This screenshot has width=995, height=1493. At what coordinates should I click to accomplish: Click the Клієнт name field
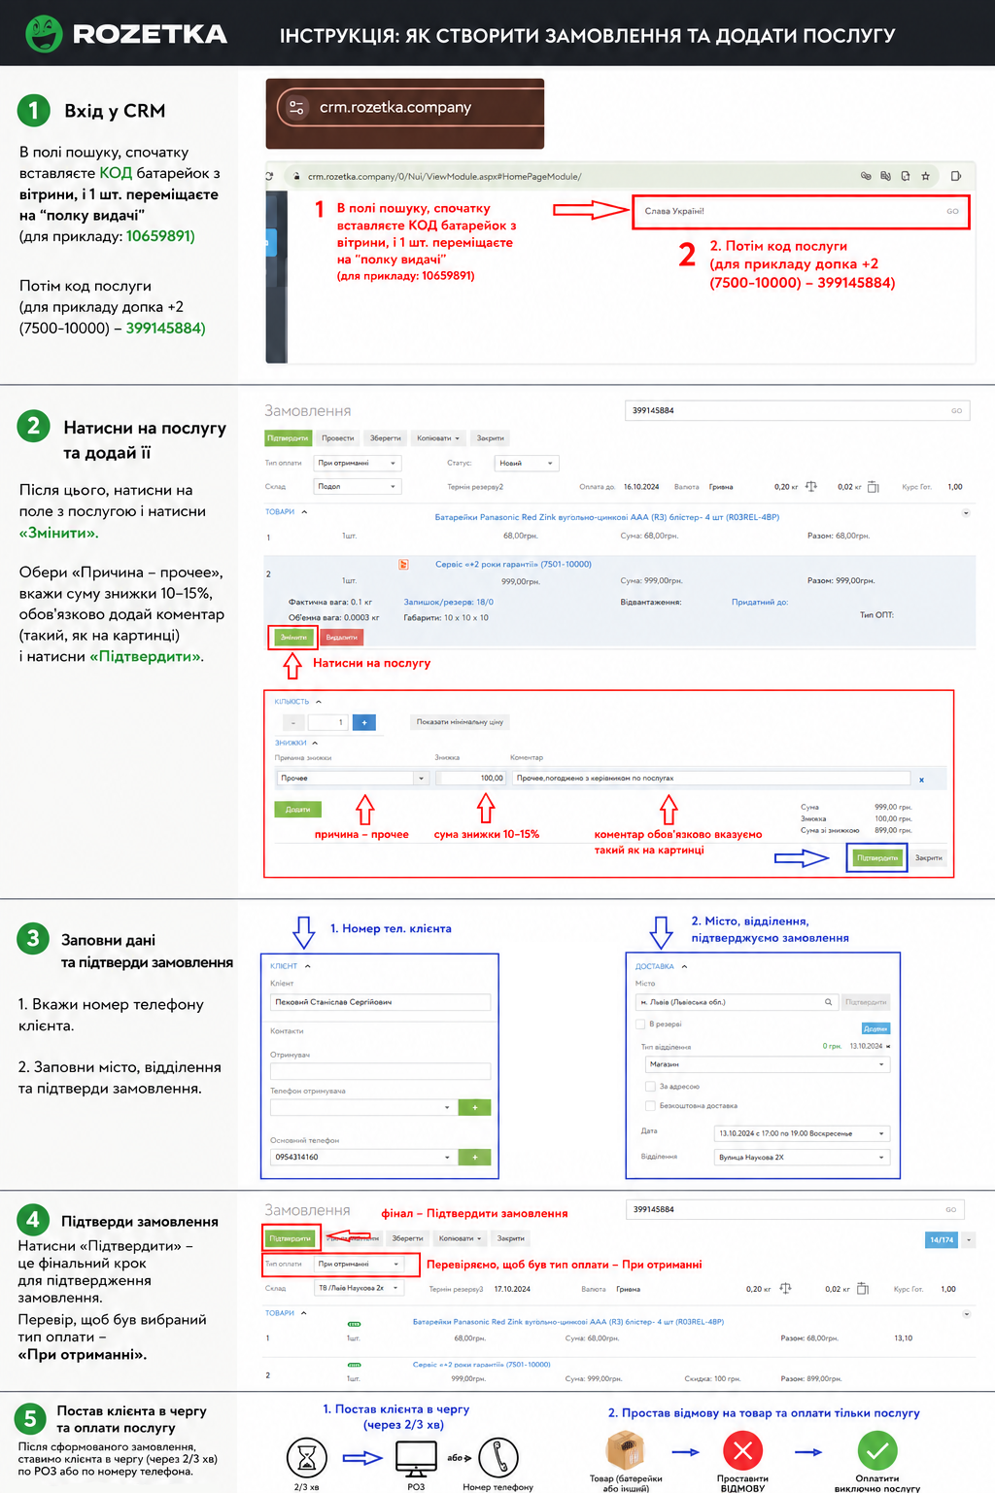[x=380, y=1001]
